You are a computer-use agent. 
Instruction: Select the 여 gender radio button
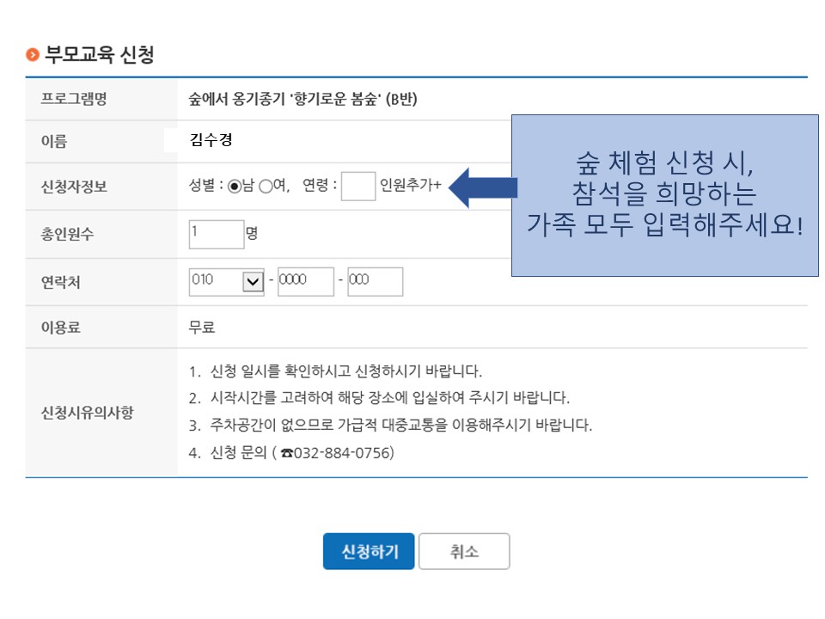coord(266,186)
